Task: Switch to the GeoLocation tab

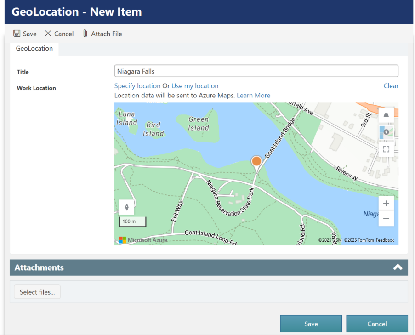Action: (x=34, y=49)
